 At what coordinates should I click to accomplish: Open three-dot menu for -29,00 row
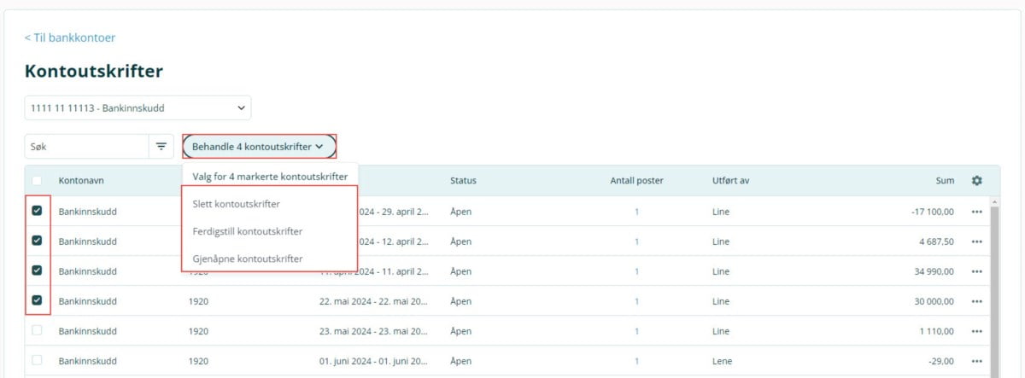pyautogui.click(x=976, y=361)
